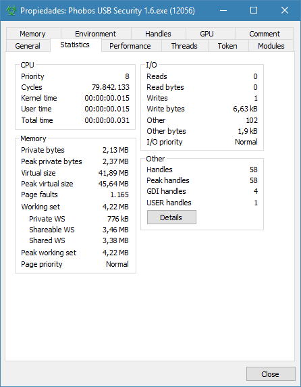The width and height of the screenshot is (301, 387).
Task: Click the User time label
Action: point(36,109)
